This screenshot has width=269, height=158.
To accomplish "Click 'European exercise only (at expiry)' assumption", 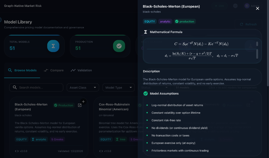I will coord(173,143).
